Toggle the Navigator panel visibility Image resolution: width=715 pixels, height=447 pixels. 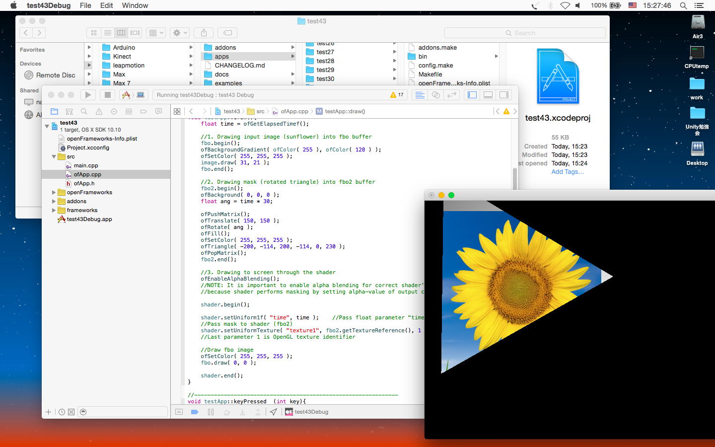click(472, 95)
